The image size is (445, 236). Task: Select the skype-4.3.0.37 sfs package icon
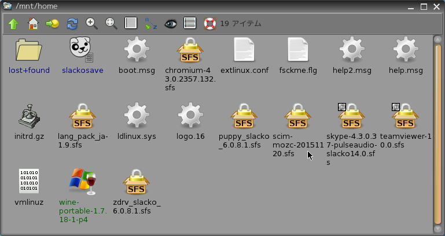351,116
